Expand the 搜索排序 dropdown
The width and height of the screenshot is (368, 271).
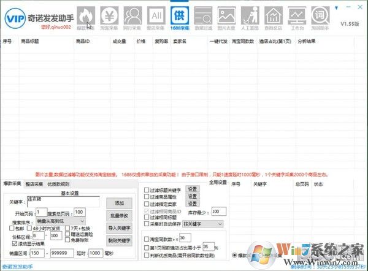(61, 221)
